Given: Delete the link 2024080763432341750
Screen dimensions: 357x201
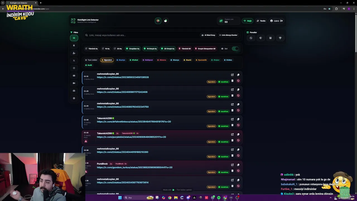Looking at the screenshot, I should [232, 110].
